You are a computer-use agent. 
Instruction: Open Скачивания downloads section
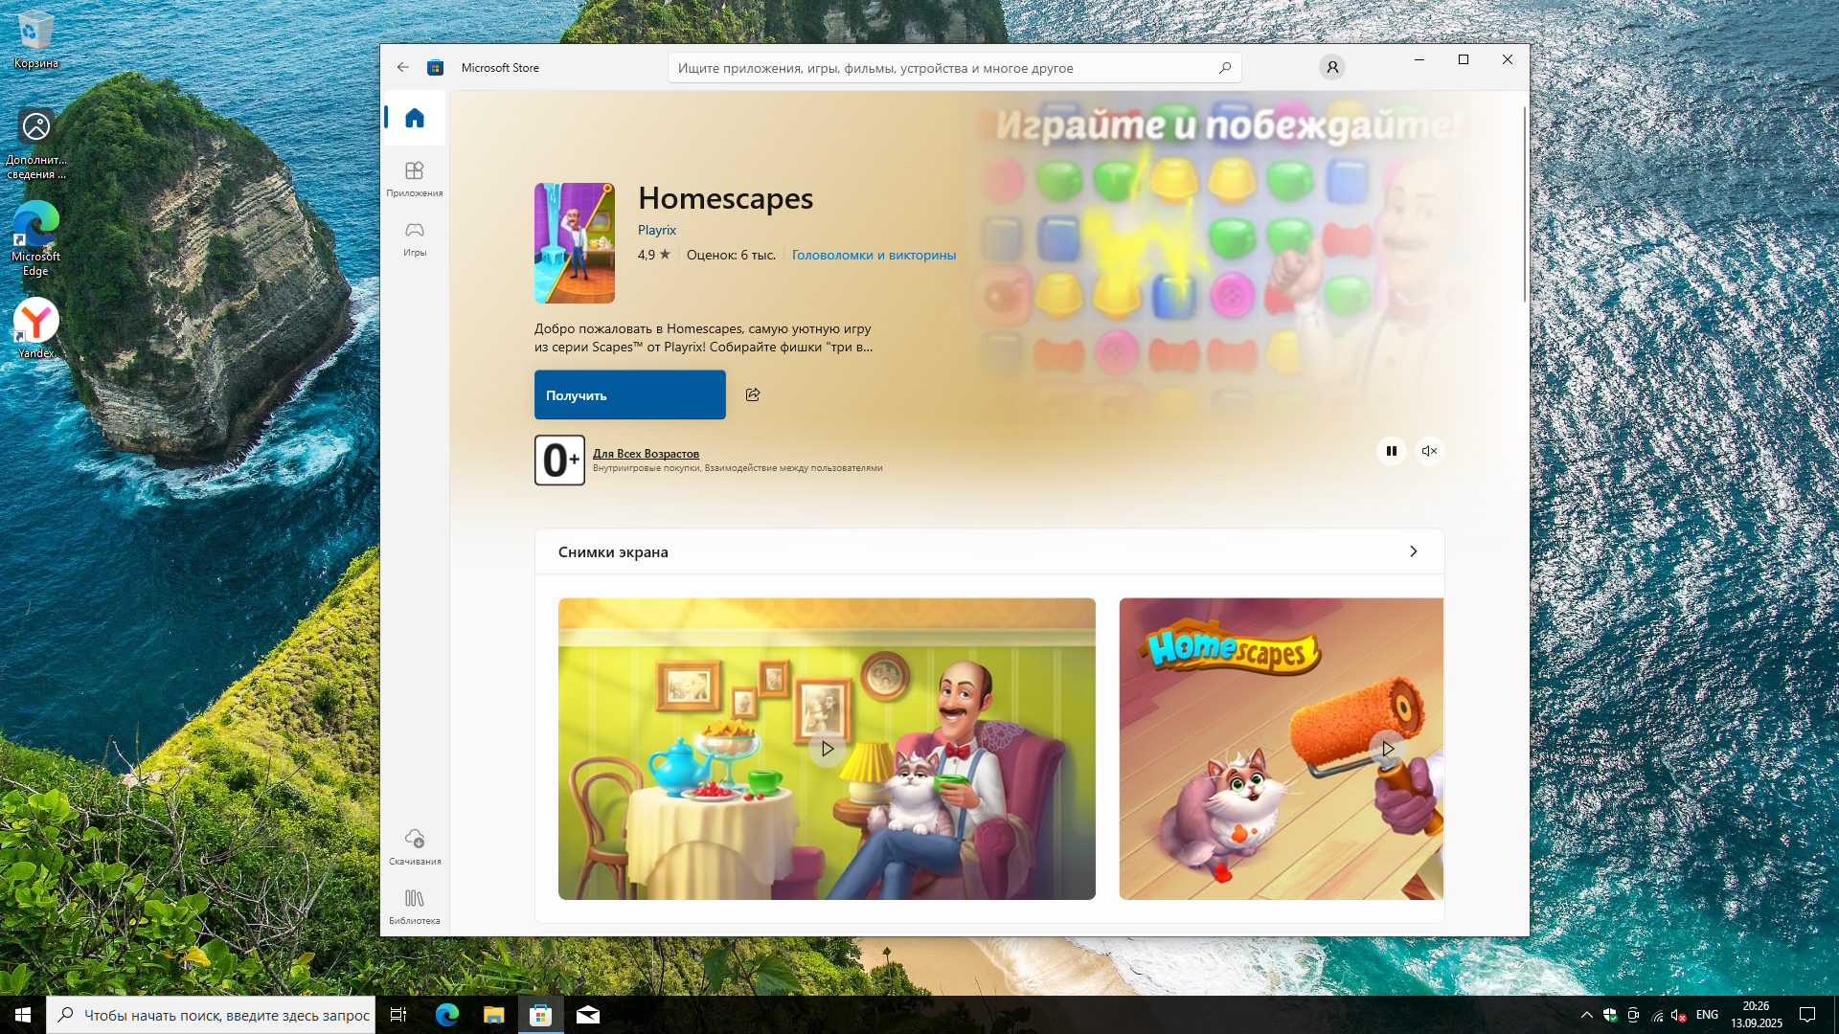(x=414, y=846)
